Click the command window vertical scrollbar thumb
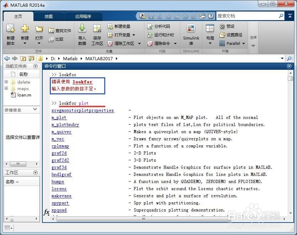Viewport: 297px width, 235px height. pos(290,79)
